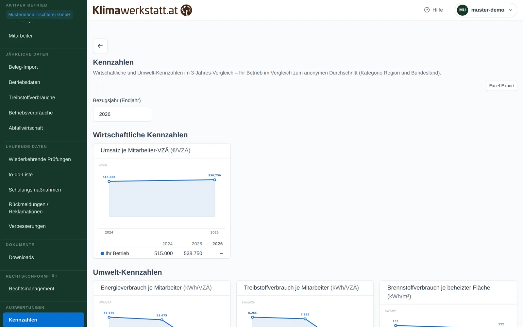Open Abfallwirtschaft section

pyautogui.click(x=26, y=128)
